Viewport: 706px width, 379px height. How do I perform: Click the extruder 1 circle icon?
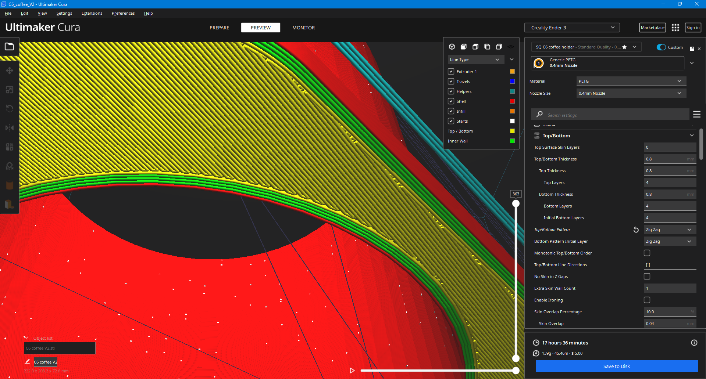tap(539, 63)
